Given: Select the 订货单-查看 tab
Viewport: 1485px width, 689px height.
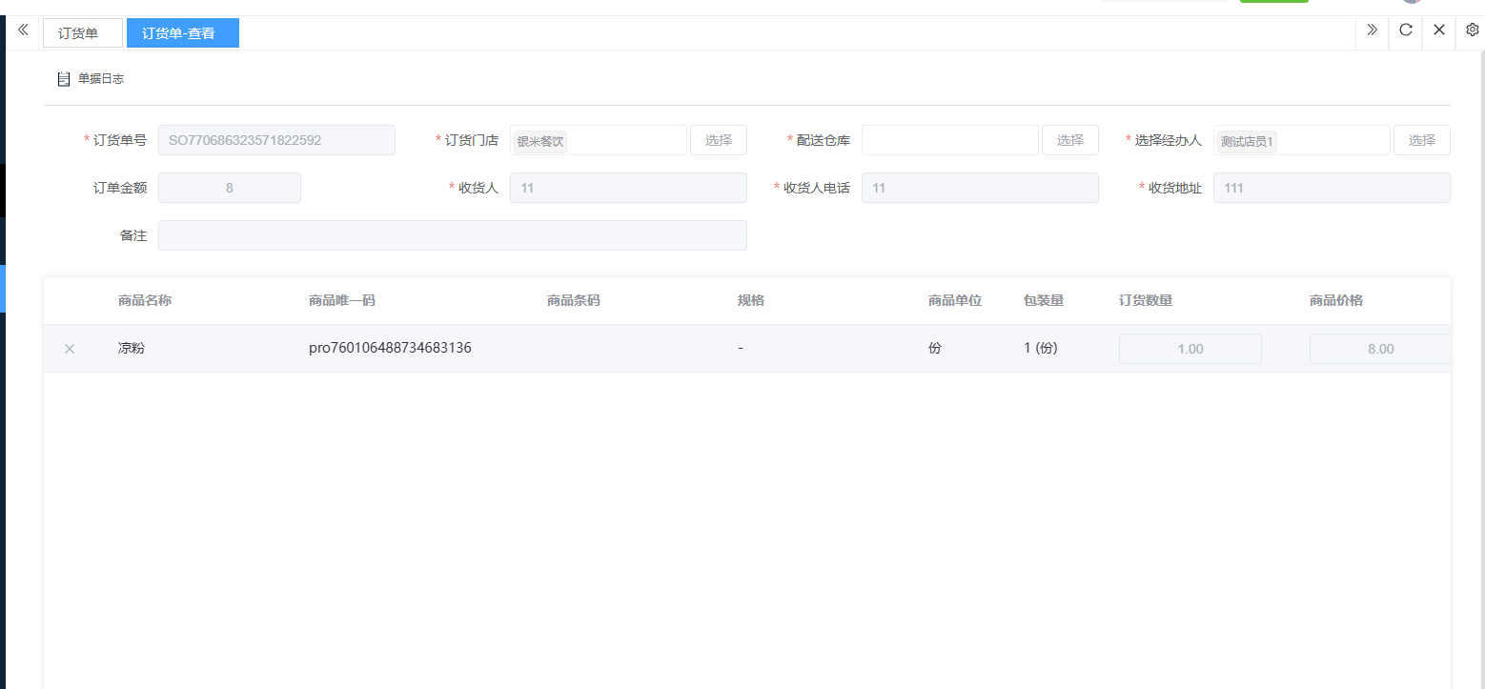Looking at the screenshot, I should coord(182,33).
